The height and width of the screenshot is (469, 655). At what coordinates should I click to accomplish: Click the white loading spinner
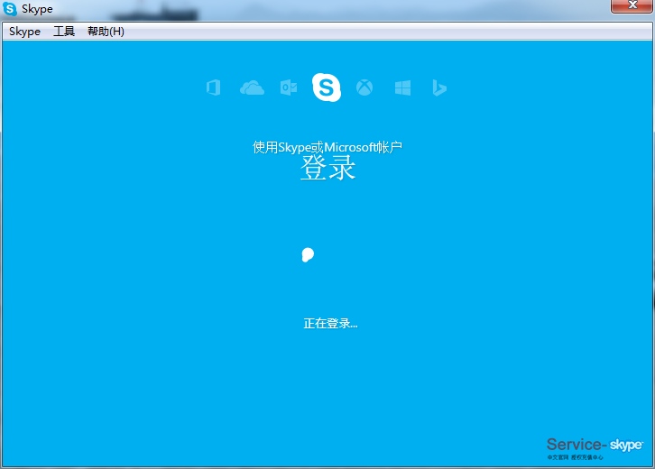coord(308,255)
